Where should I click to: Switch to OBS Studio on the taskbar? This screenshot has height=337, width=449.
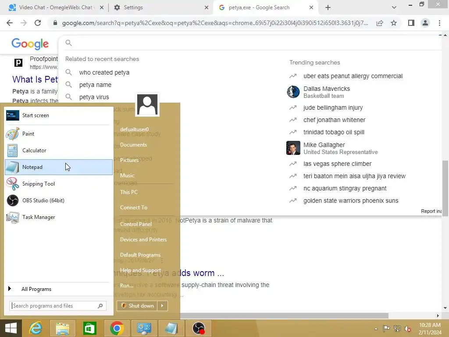tap(199, 328)
